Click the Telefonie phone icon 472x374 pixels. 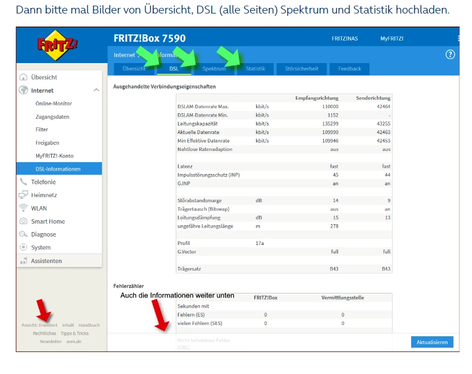pos(23,182)
